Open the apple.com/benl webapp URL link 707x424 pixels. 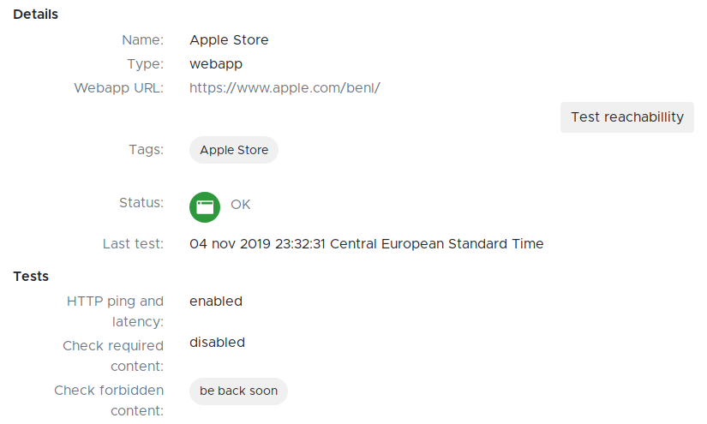pos(285,87)
